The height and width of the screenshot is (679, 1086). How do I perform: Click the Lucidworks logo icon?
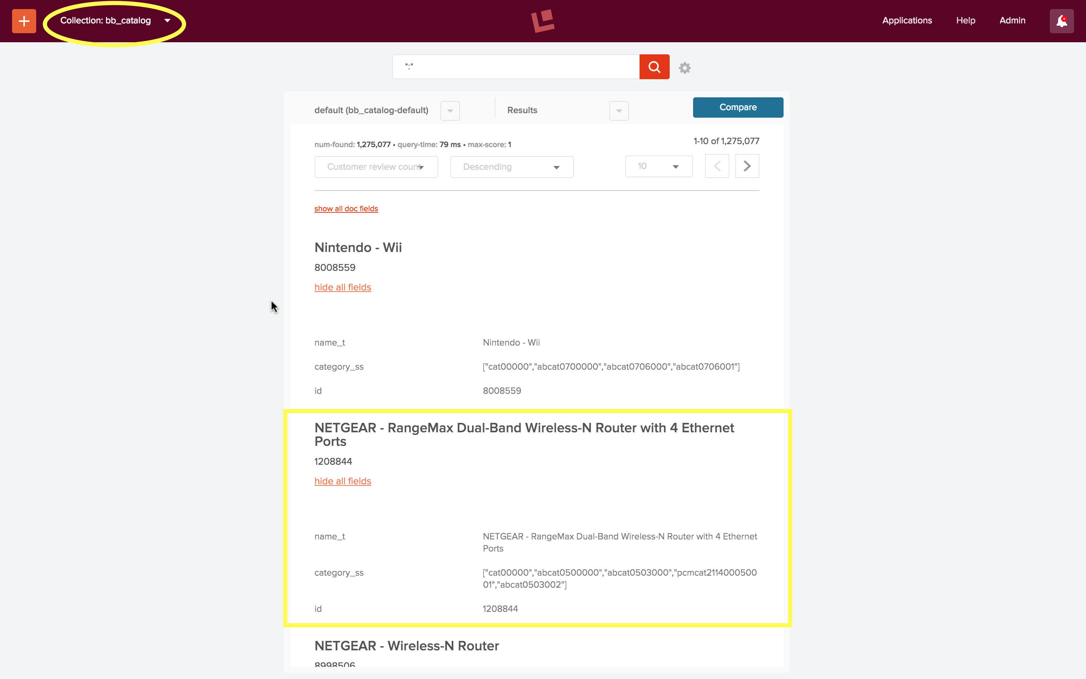point(543,20)
